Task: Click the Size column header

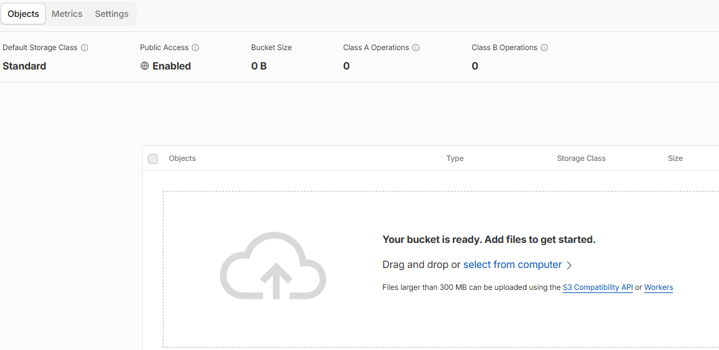Action: [675, 158]
